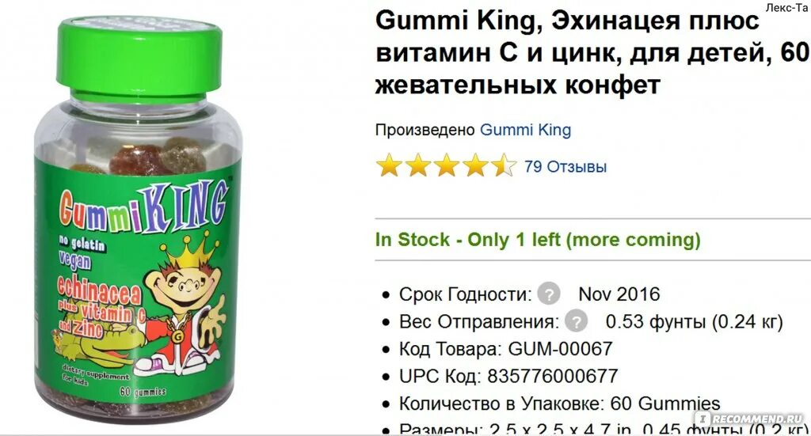Click the iRecommend.ru watermark logo
The width and height of the screenshot is (811, 436).
coord(750,419)
